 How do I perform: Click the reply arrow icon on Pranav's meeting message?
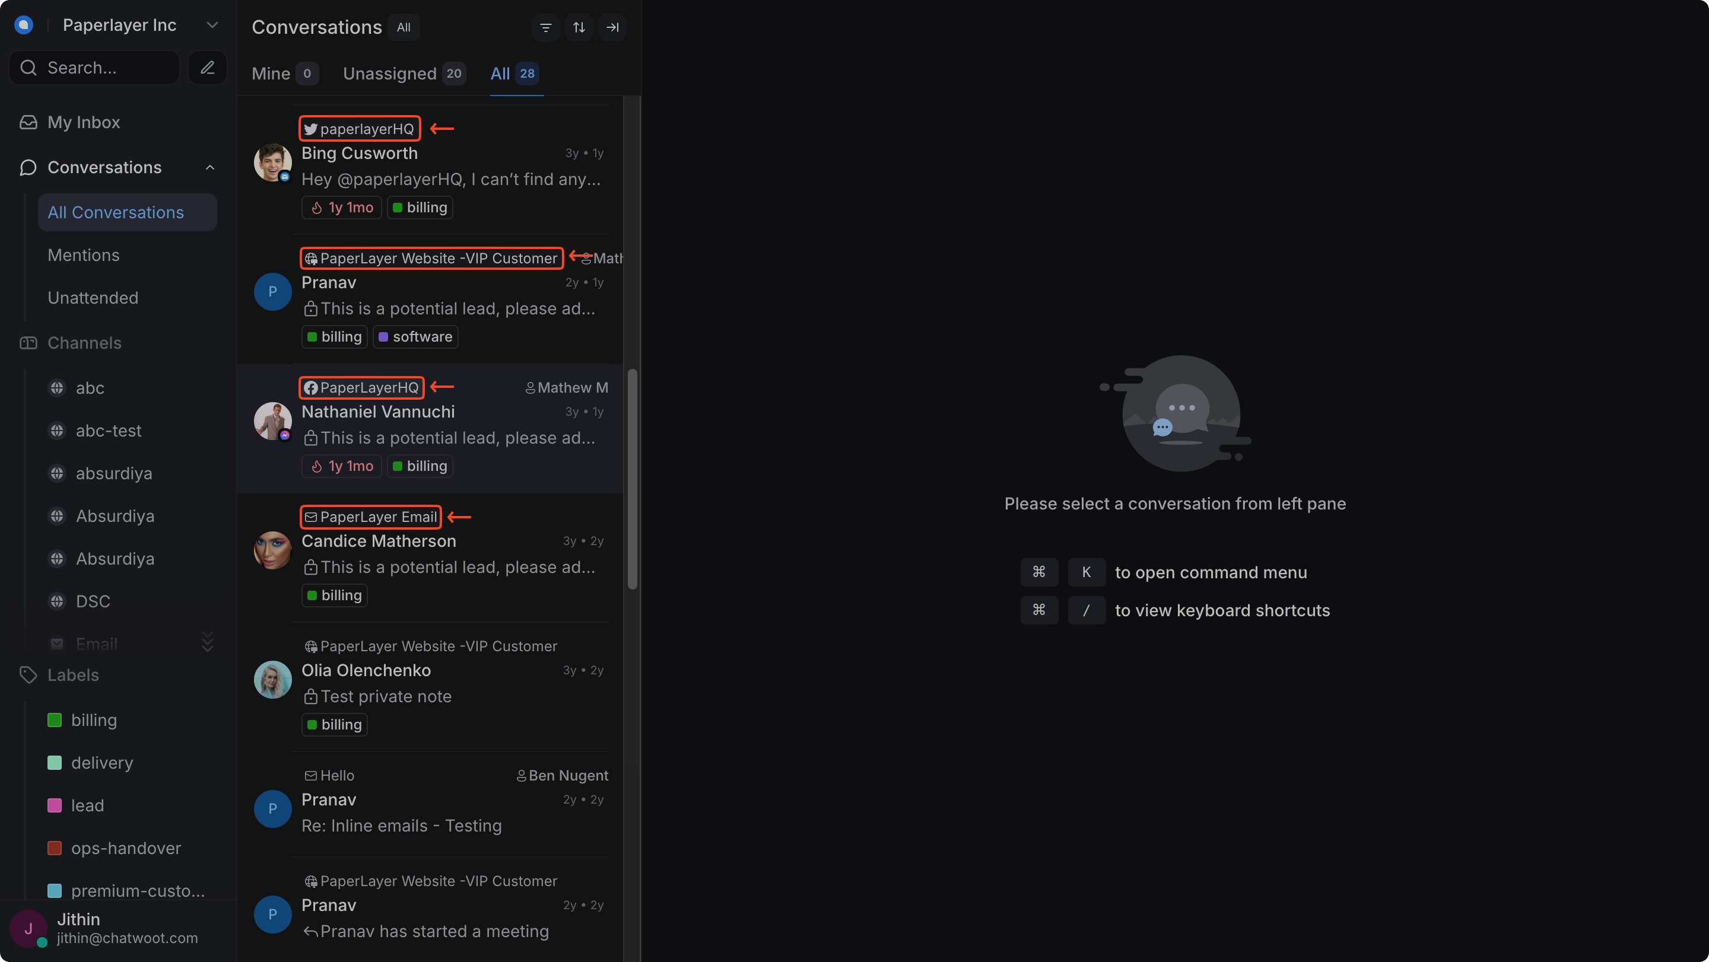coord(310,932)
